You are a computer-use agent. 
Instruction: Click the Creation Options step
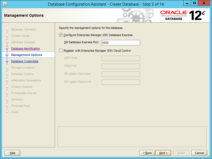click(22, 87)
